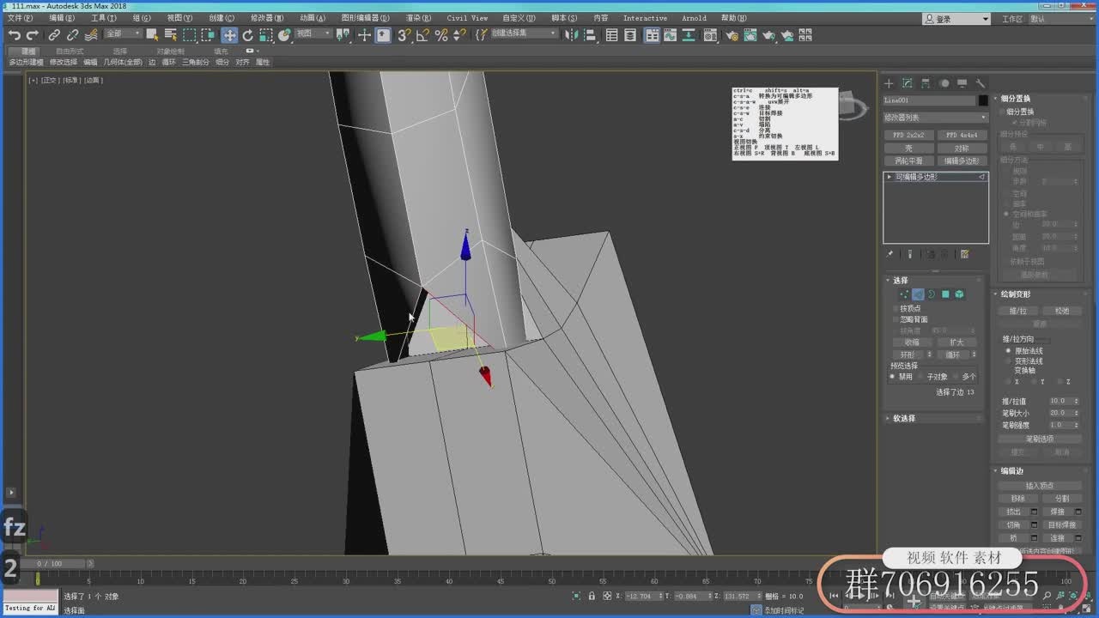Open the 修改器(M) menu

[267, 18]
